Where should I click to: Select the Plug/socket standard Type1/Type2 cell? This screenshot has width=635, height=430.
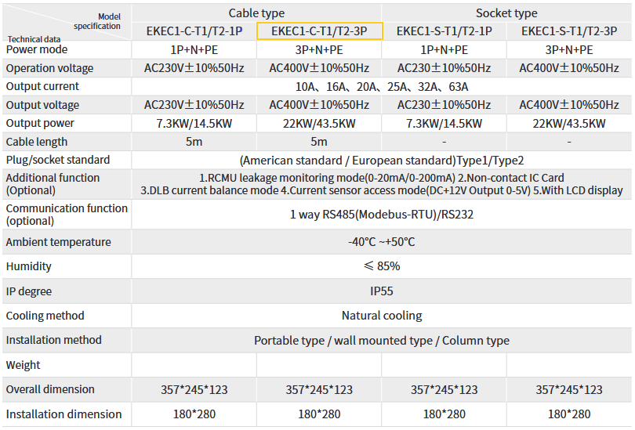coord(382,160)
